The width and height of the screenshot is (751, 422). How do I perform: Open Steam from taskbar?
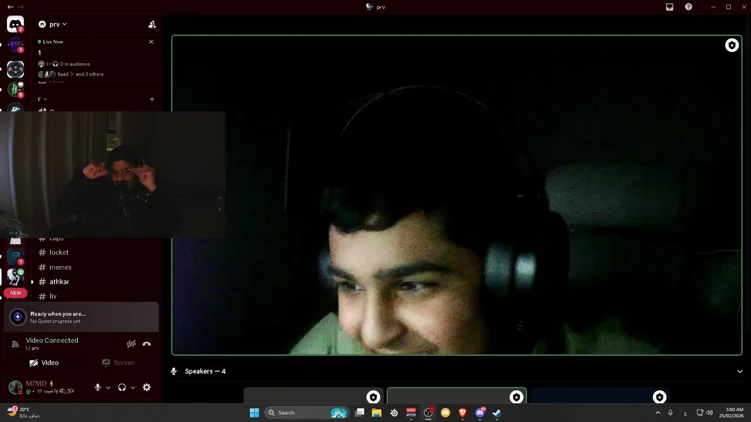(x=496, y=413)
